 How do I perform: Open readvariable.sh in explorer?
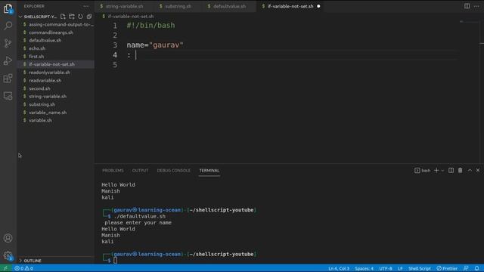(x=55, y=81)
